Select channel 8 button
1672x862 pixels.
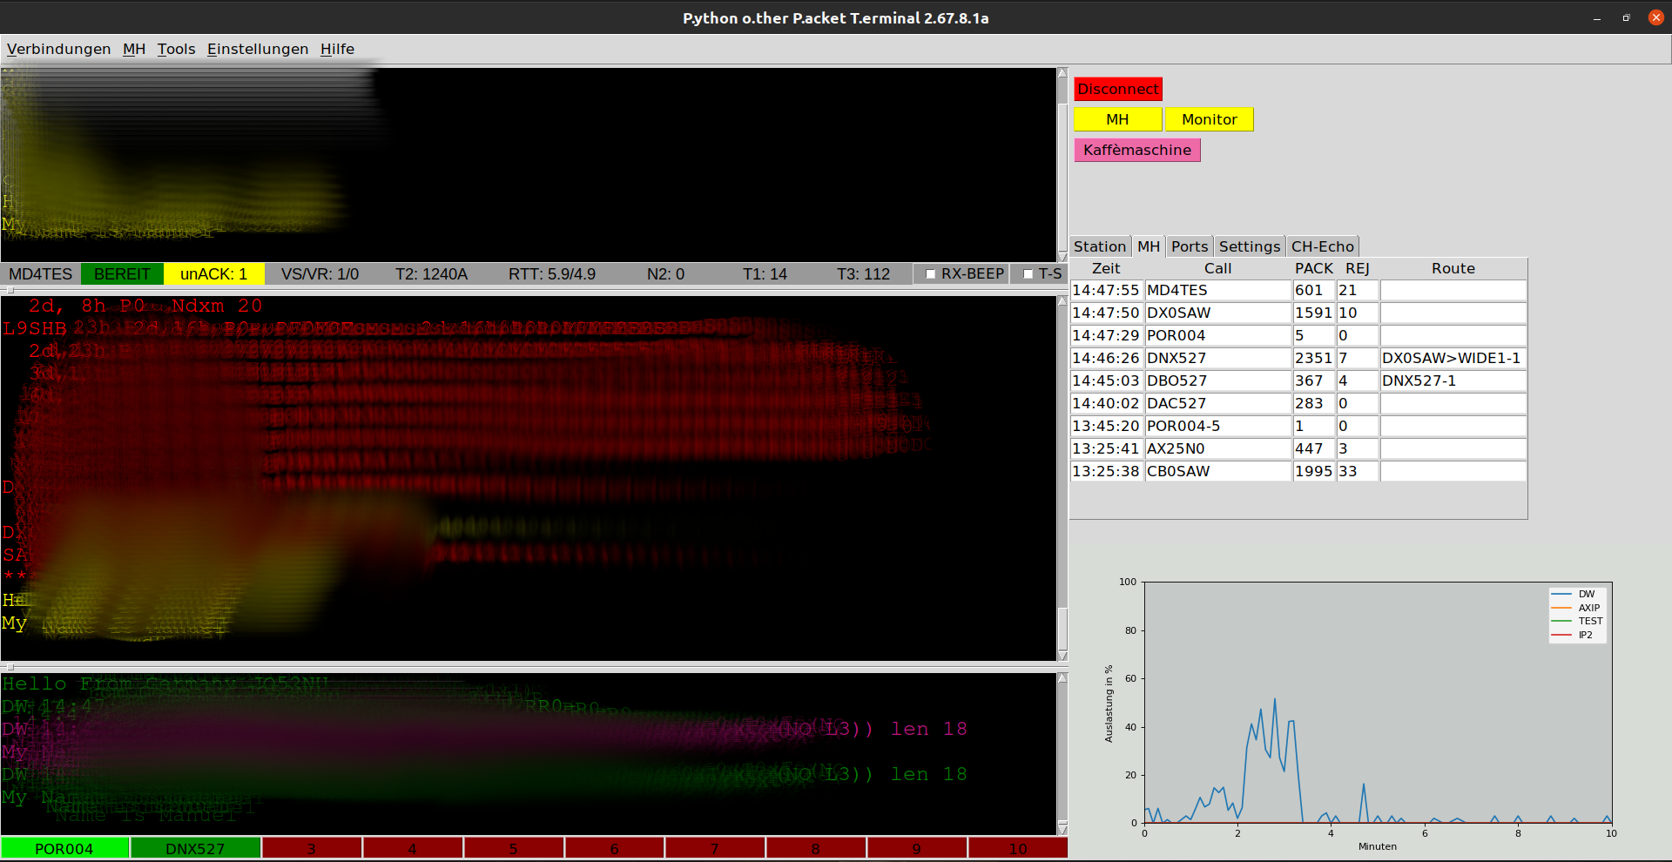tap(815, 849)
